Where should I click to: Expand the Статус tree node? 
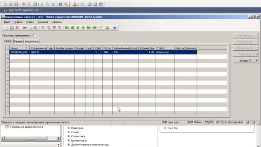tap(69, 132)
